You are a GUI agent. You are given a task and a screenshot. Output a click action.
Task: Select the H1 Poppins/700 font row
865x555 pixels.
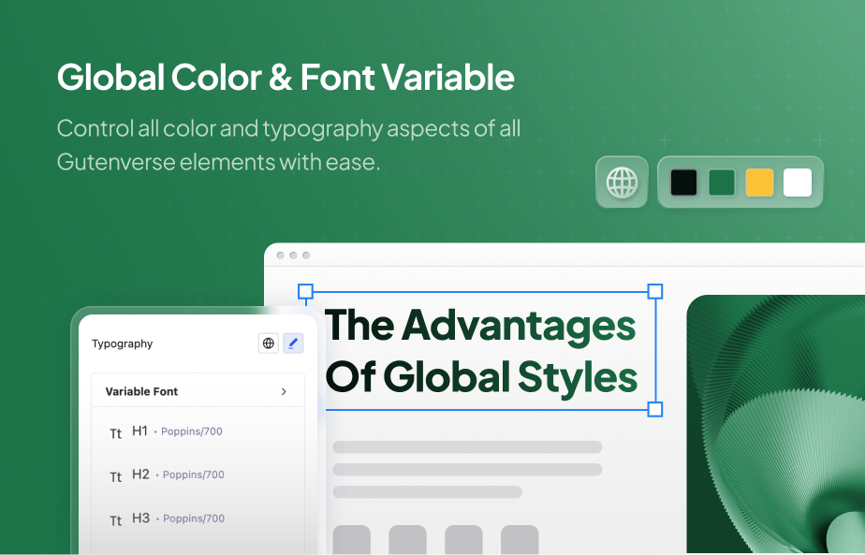pyautogui.click(x=198, y=431)
